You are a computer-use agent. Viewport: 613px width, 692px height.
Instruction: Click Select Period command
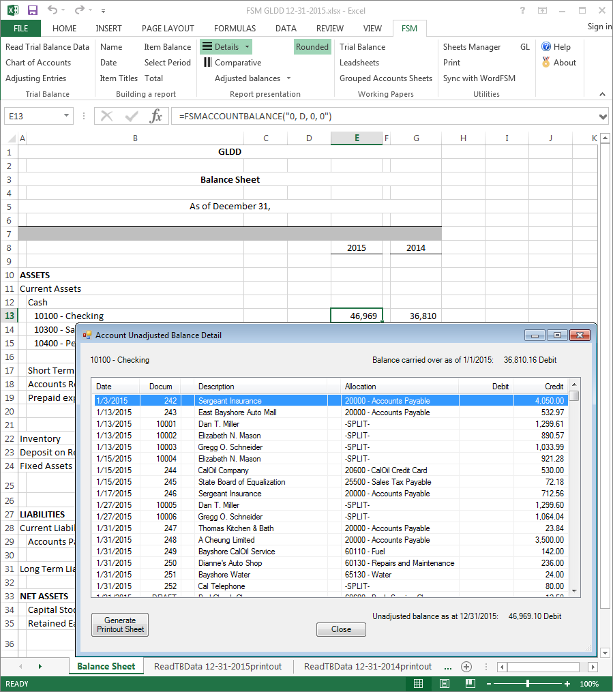pos(167,63)
